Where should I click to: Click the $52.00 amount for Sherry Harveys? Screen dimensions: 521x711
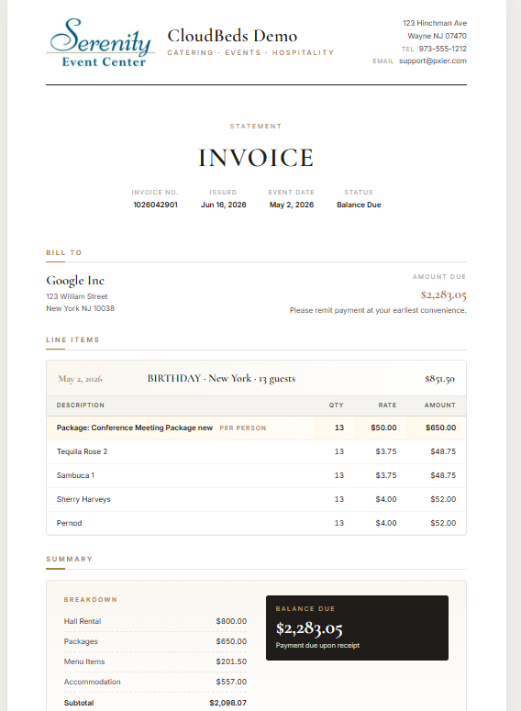(443, 499)
